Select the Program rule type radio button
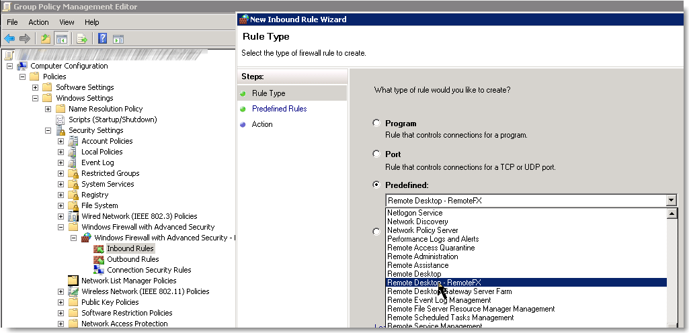The height and width of the screenshot is (333, 689). pos(376,124)
